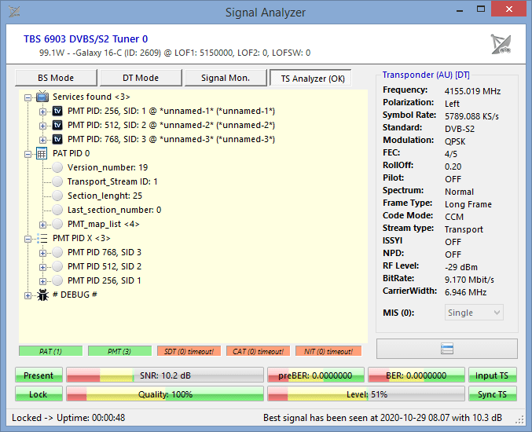Image resolution: width=532 pixels, height=432 pixels.
Task: Click tv icon for PMT PID 256 service
Action: coord(57,111)
